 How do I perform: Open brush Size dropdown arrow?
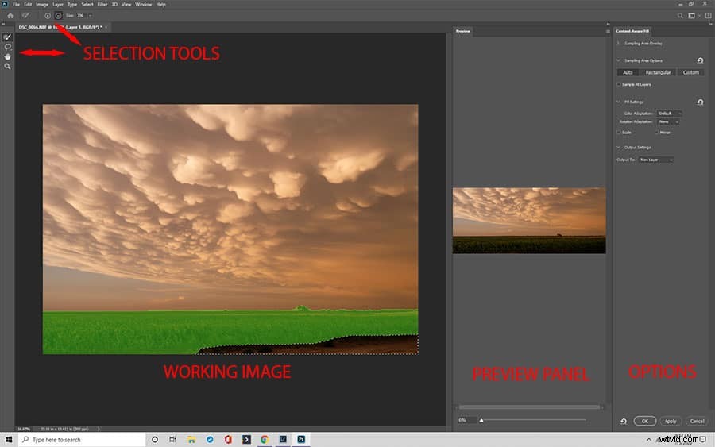(x=91, y=16)
